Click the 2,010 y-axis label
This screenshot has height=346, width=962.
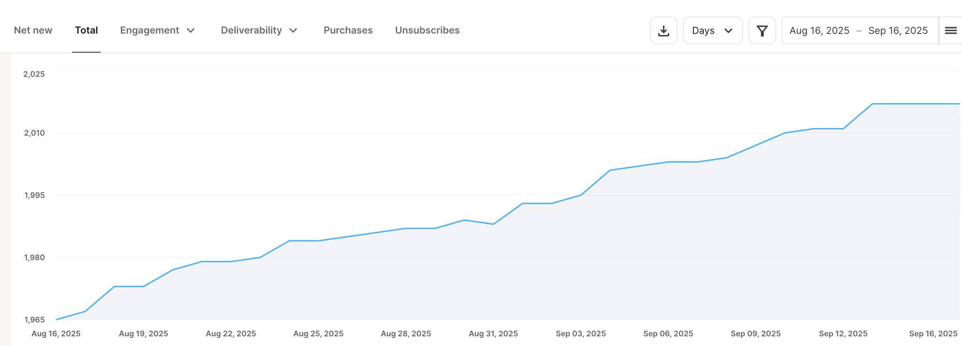pos(34,133)
